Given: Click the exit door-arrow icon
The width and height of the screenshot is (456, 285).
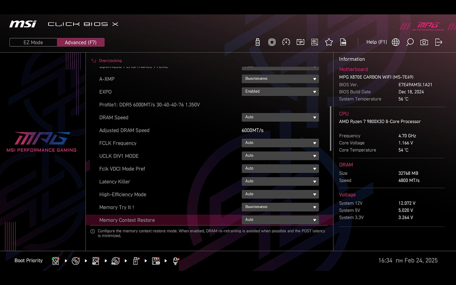Looking at the screenshot, I should 439,42.
